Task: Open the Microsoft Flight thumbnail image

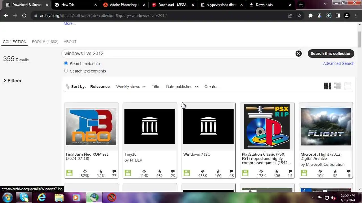Action: pos(326,126)
